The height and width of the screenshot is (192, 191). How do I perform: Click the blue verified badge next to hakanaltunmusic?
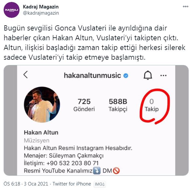[x=126, y=76]
